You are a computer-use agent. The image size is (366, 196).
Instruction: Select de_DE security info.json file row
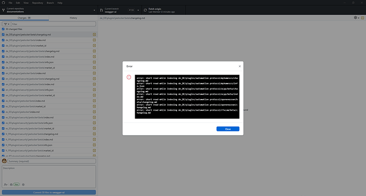49,62
